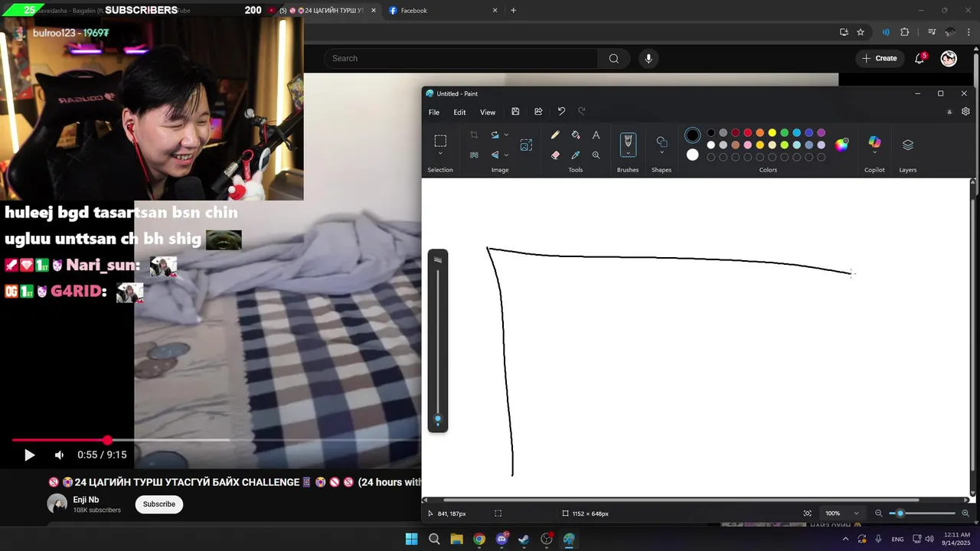980x551 pixels.
Task: Select the red color swatch
Action: tap(747, 132)
